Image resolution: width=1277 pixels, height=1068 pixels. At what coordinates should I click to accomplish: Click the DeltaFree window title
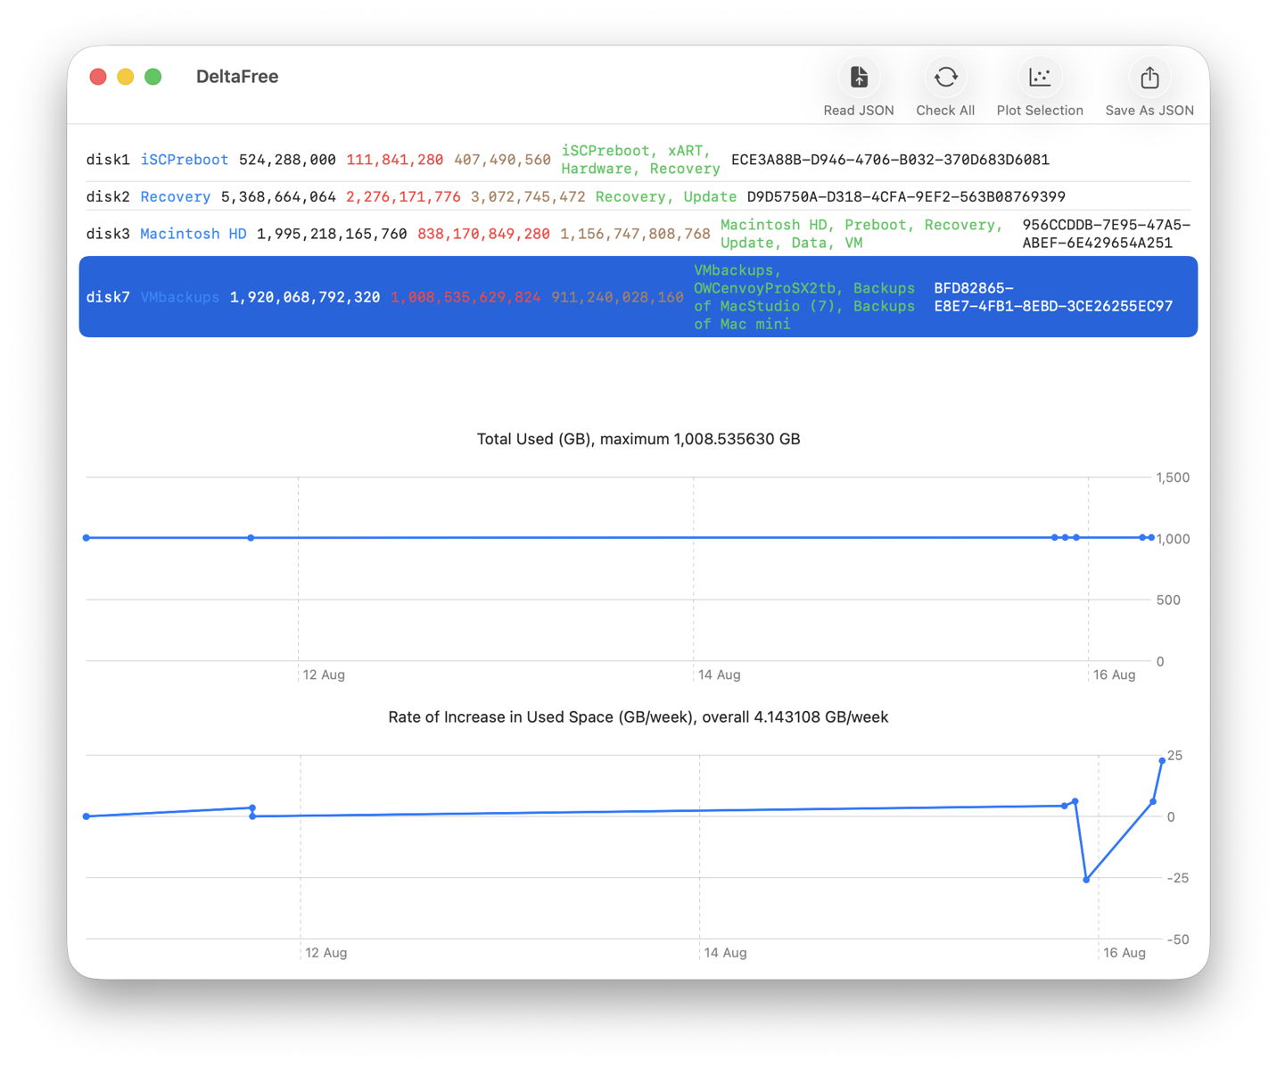point(237,77)
